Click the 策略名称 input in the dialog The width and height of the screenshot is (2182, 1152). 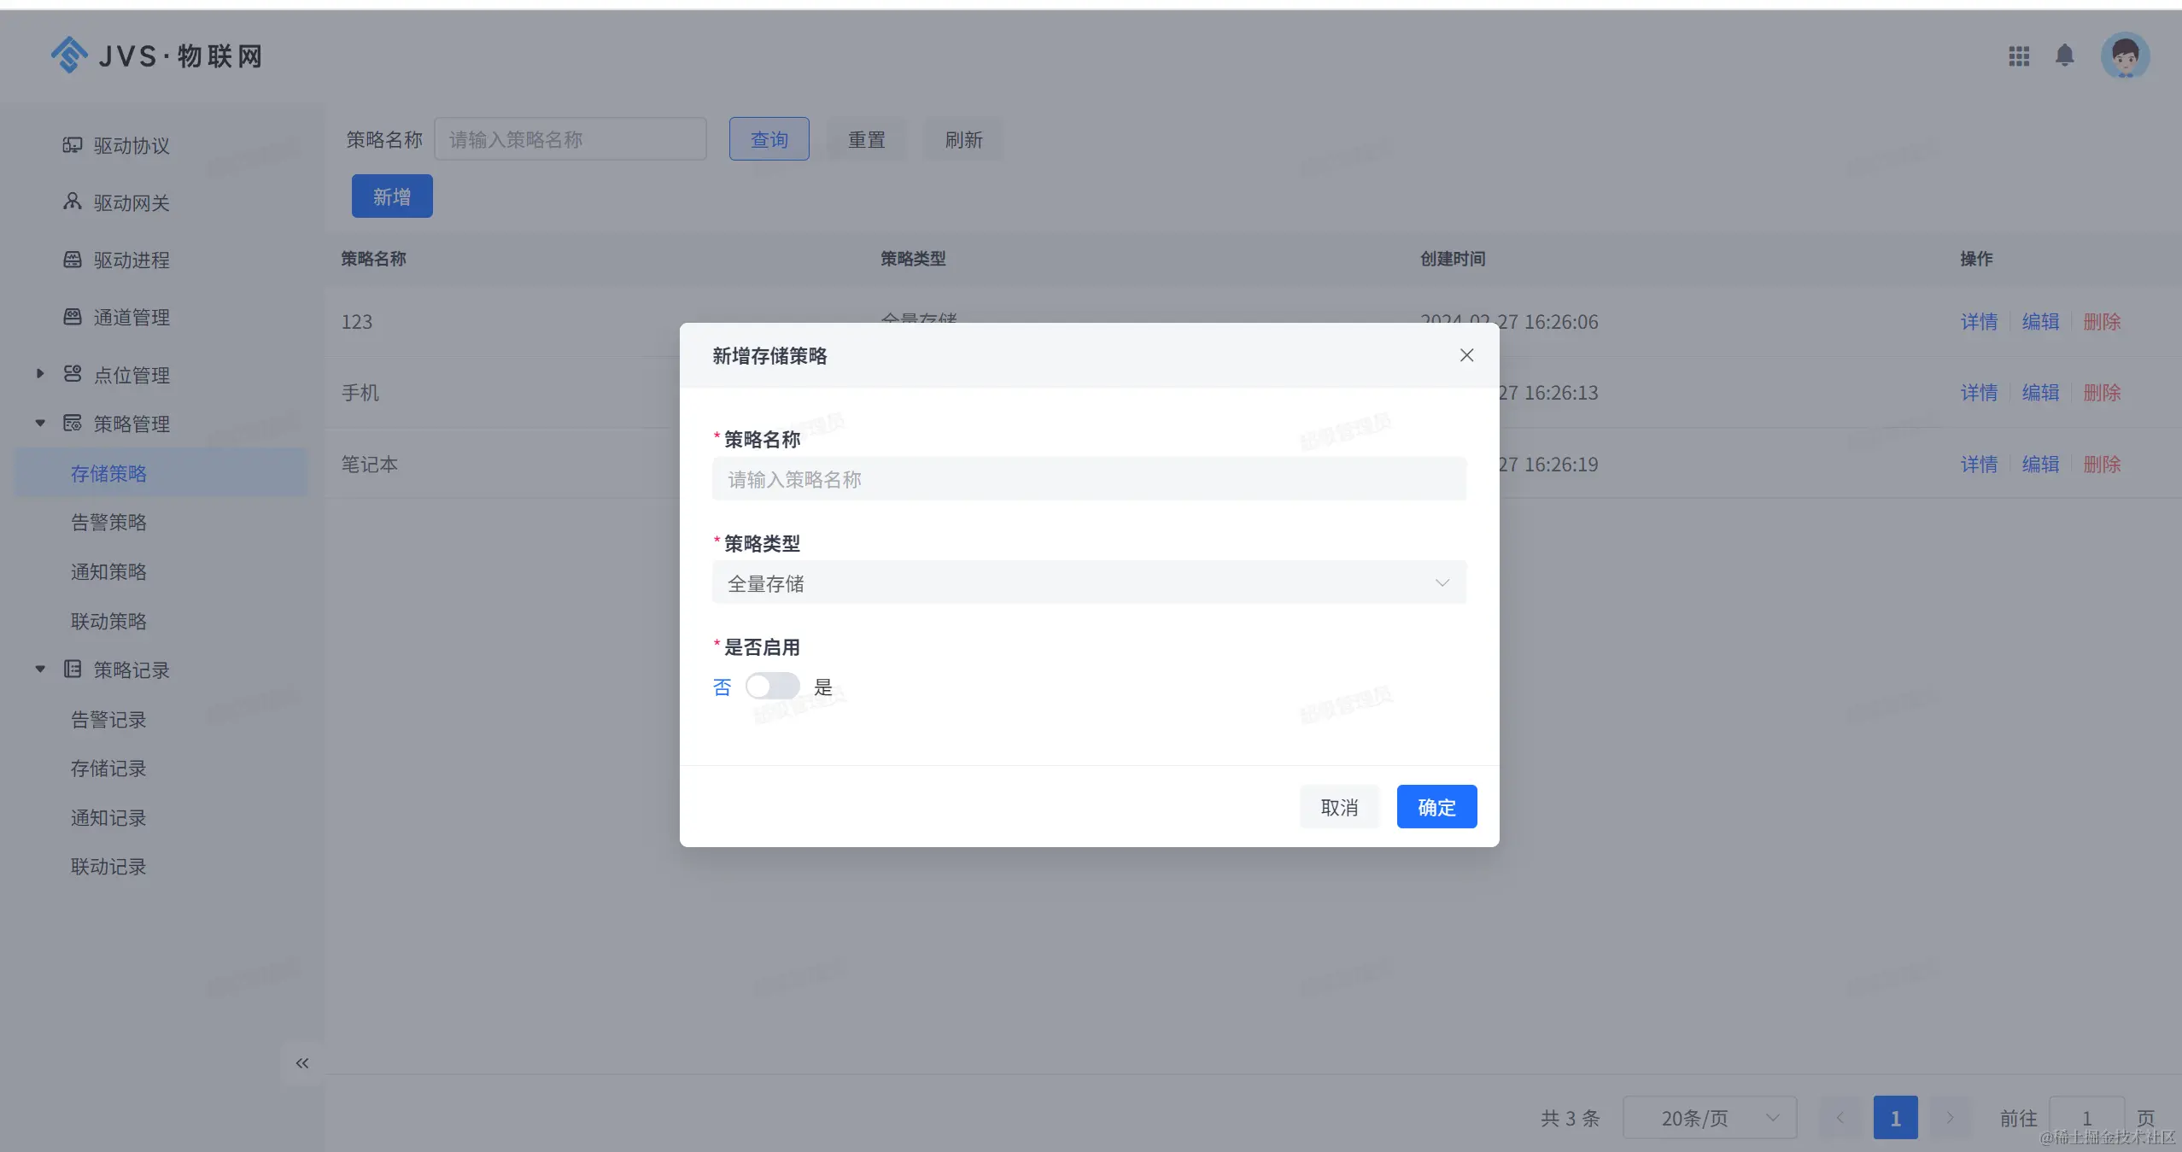pos(1089,479)
